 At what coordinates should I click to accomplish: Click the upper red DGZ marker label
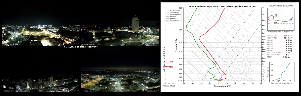tap(171, 62)
